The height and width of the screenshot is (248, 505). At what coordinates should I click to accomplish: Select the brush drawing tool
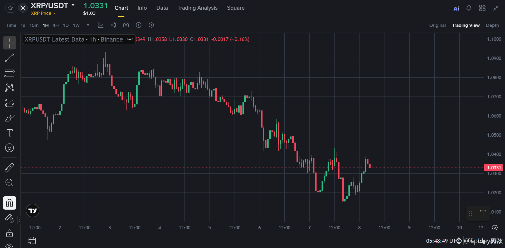[9, 118]
